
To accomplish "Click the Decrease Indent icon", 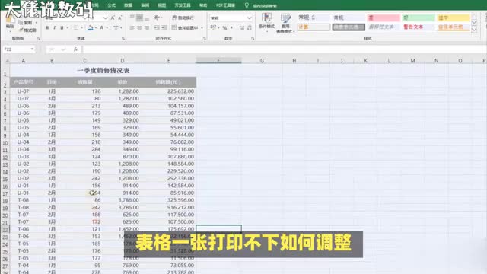I will click(x=157, y=28).
